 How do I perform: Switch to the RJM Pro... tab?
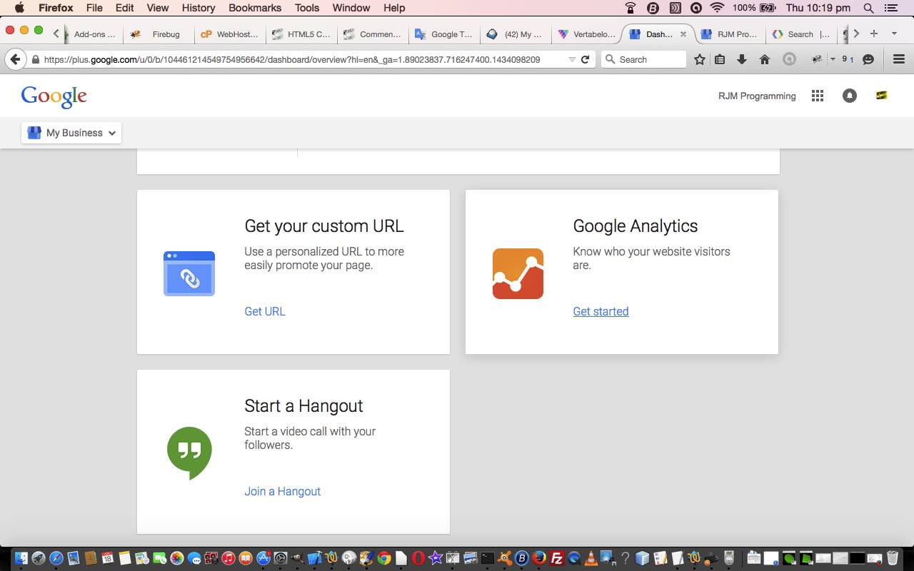coord(730,34)
